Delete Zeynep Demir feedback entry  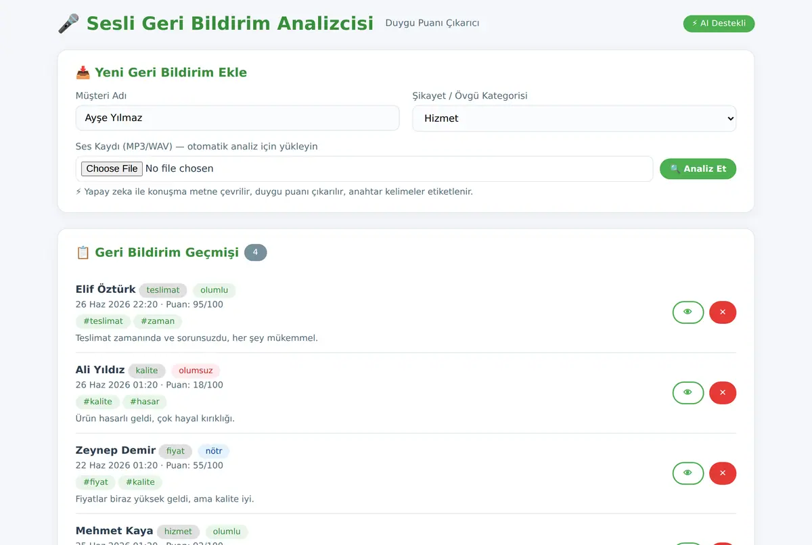(x=723, y=473)
